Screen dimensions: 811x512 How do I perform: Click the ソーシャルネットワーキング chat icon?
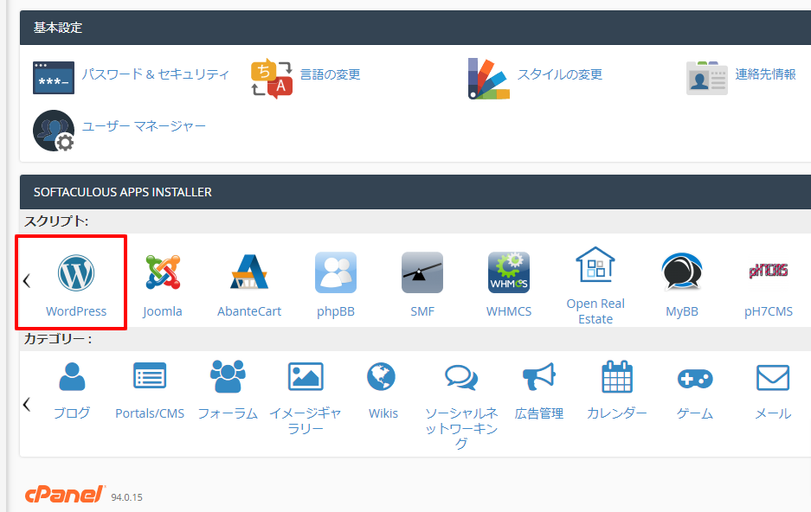(x=461, y=378)
